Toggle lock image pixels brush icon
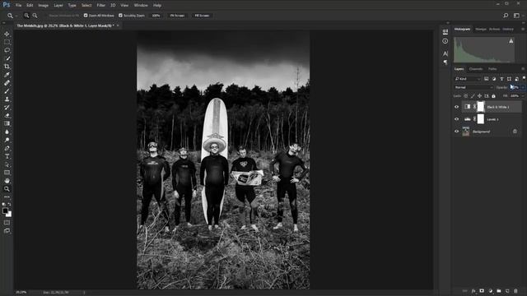This screenshot has width=527, height=296. (473, 96)
